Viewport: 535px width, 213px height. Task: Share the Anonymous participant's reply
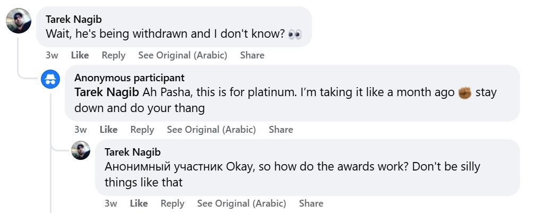[x=281, y=130]
